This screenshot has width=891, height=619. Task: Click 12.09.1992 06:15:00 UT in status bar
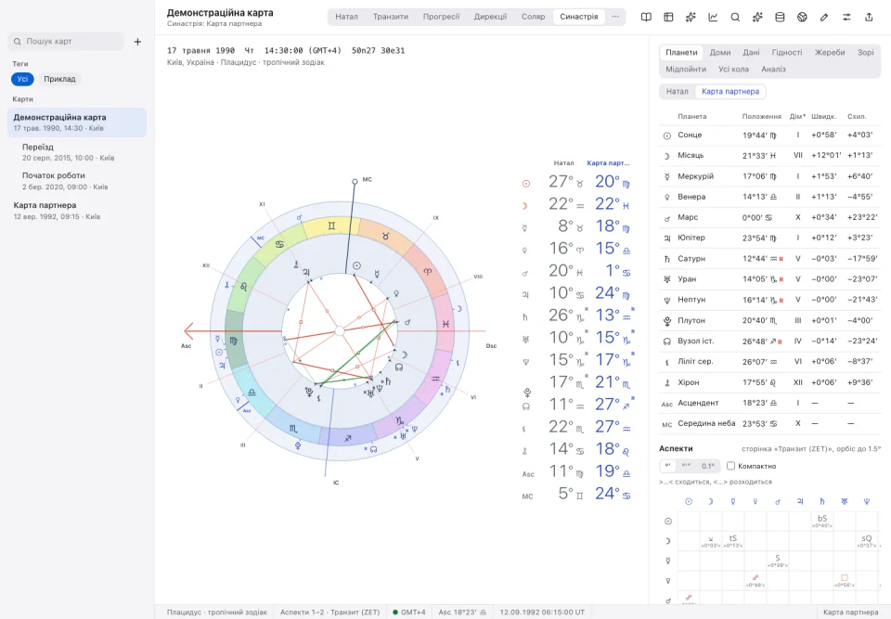coord(542,613)
